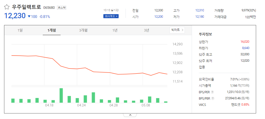
Task: Click the 12,902 price axis label
Action: pyautogui.click(x=177, y=63)
